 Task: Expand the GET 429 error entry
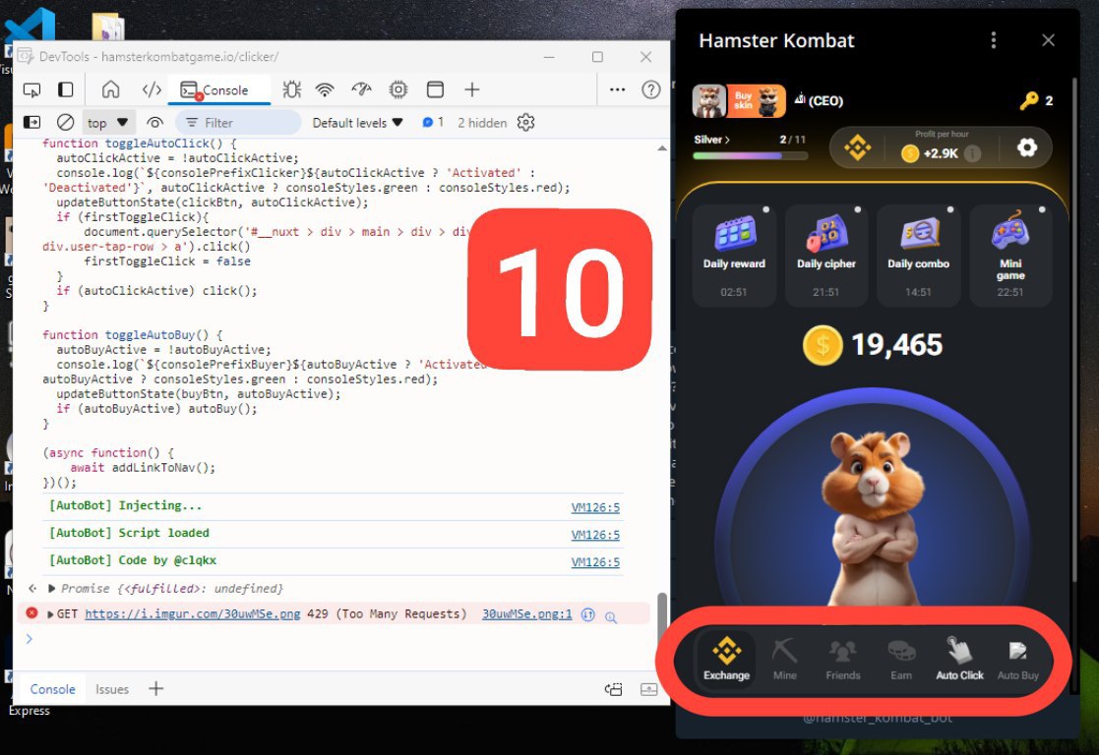tap(50, 614)
